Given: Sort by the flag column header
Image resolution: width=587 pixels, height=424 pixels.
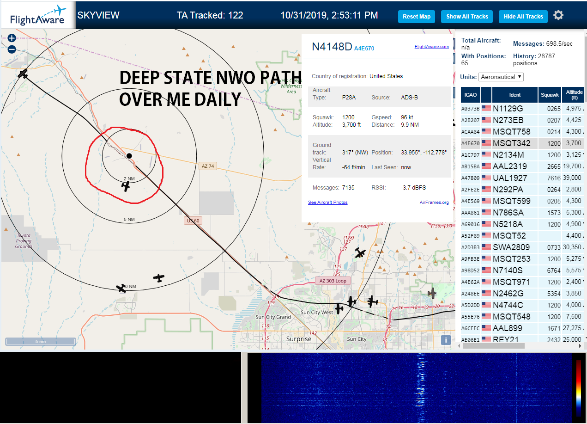Looking at the screenshot, I should 486,95.
